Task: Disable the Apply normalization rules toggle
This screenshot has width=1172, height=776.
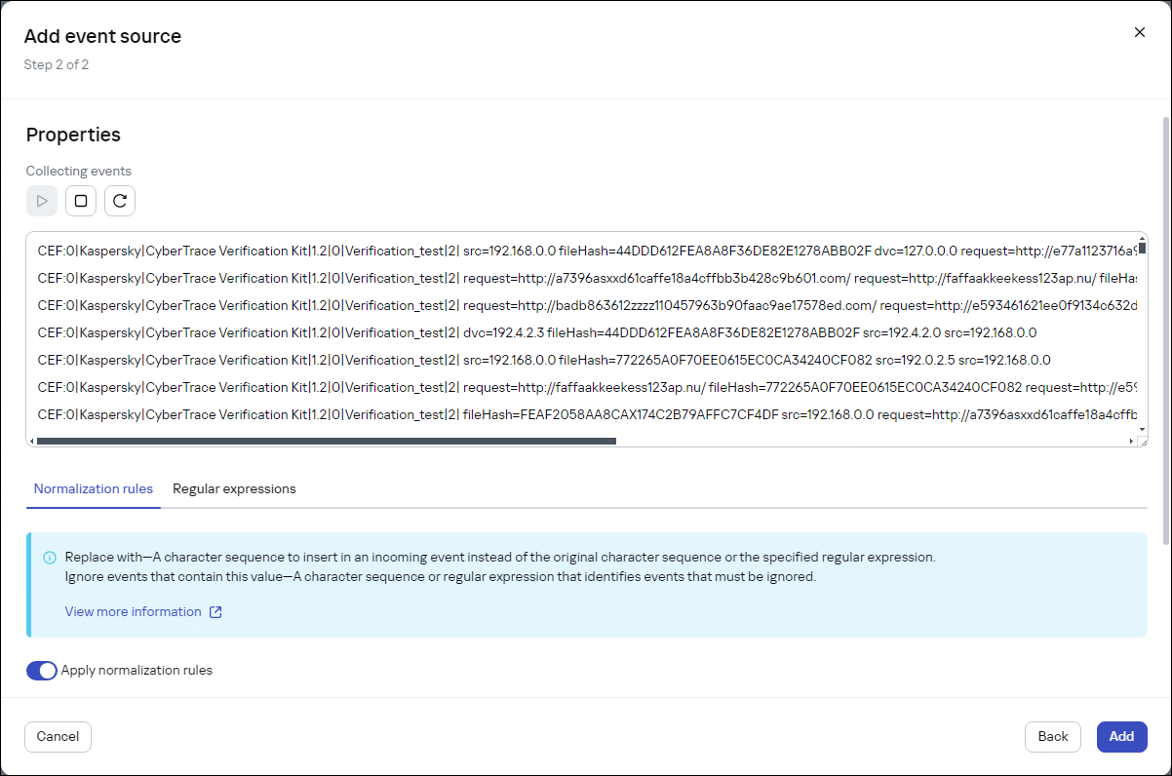Action: tap(42, 671)
